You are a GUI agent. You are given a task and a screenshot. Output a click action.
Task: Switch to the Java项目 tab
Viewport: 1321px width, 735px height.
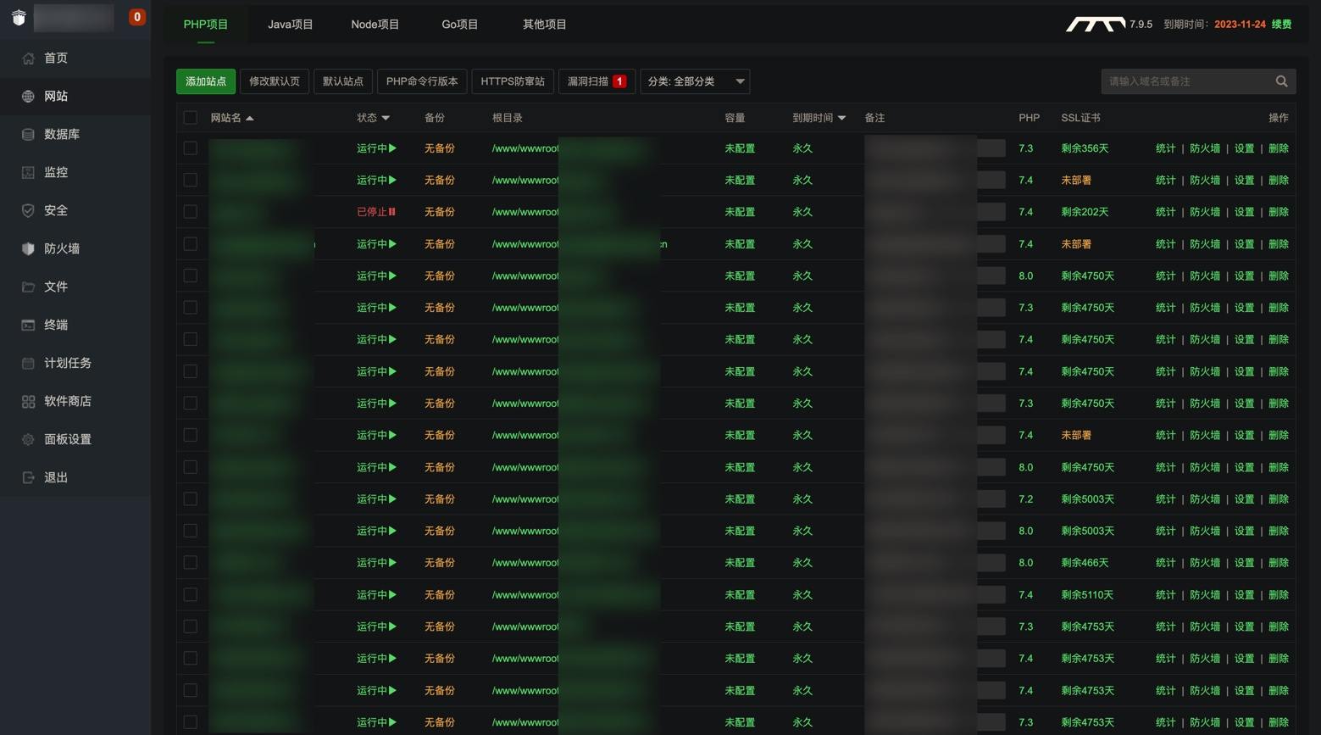291,25
